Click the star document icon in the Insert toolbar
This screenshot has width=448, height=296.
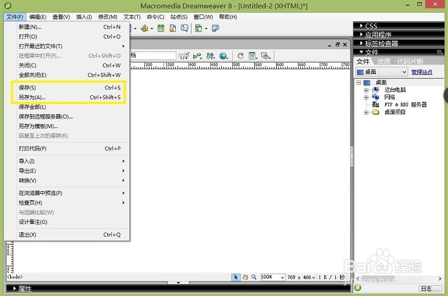click(172, 29)
